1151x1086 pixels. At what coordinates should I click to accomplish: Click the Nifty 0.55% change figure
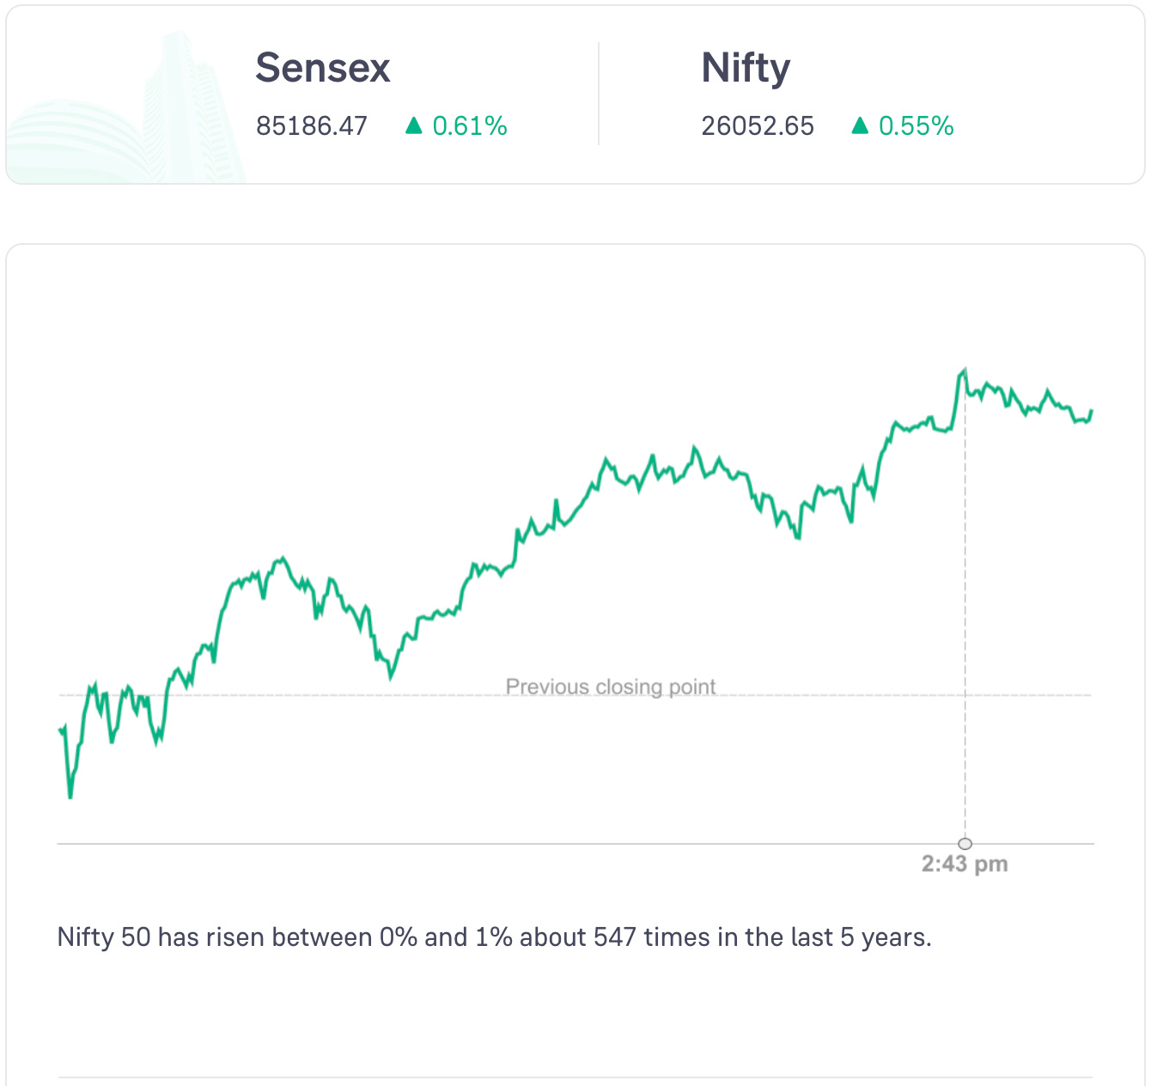click(916, 126)
